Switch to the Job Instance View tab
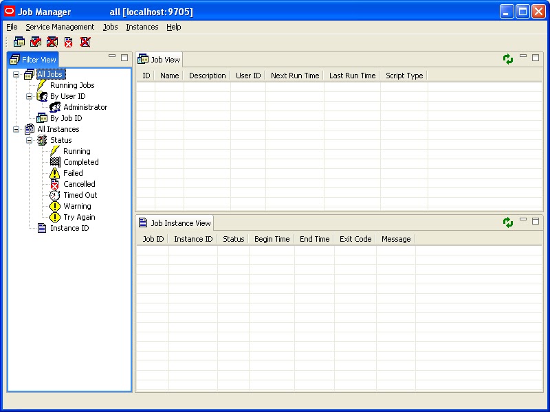The height and width of the screenshot is (412, 550). 175,222
